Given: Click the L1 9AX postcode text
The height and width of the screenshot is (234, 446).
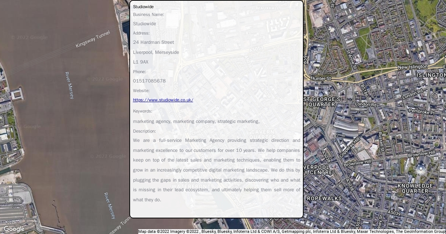Looking at the screenshot, I should coord(140,62).
